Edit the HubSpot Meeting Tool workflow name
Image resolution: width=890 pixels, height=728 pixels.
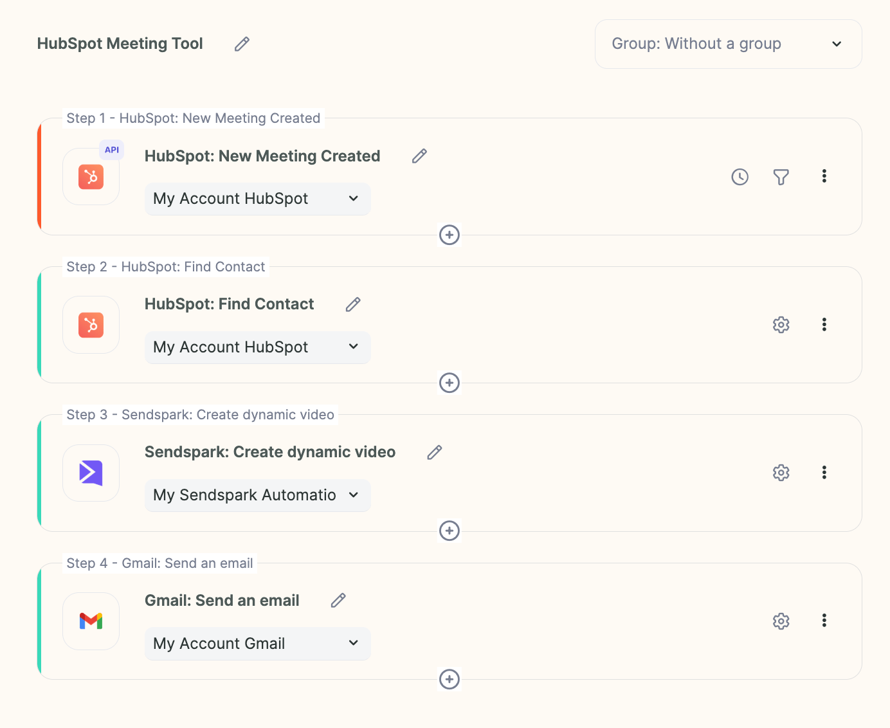click(x=242, y=44)
